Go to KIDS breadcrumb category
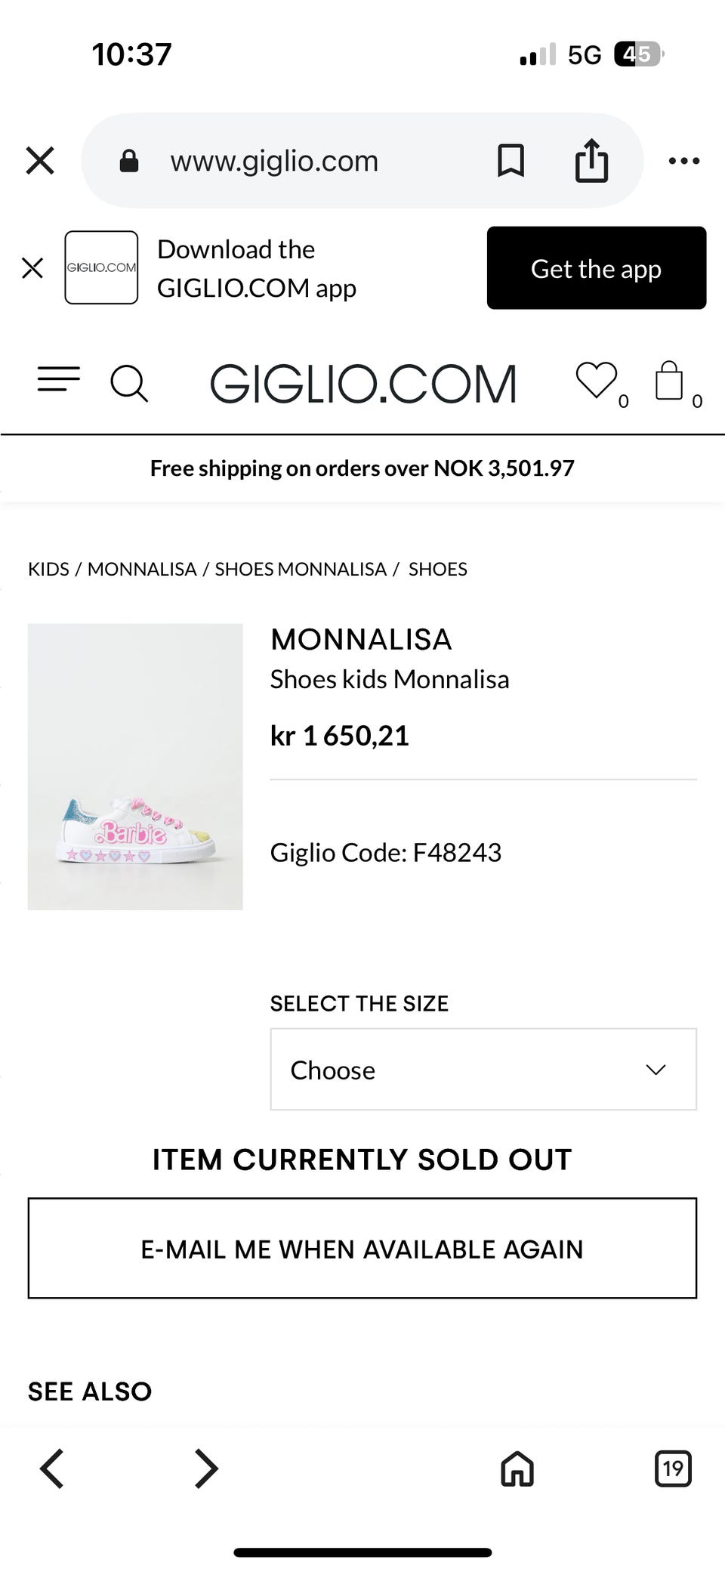The width and height of the screenshot is (725, 1572). click(x=48, y=569)
